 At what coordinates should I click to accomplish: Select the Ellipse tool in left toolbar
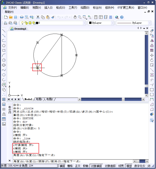click(4, 75)
